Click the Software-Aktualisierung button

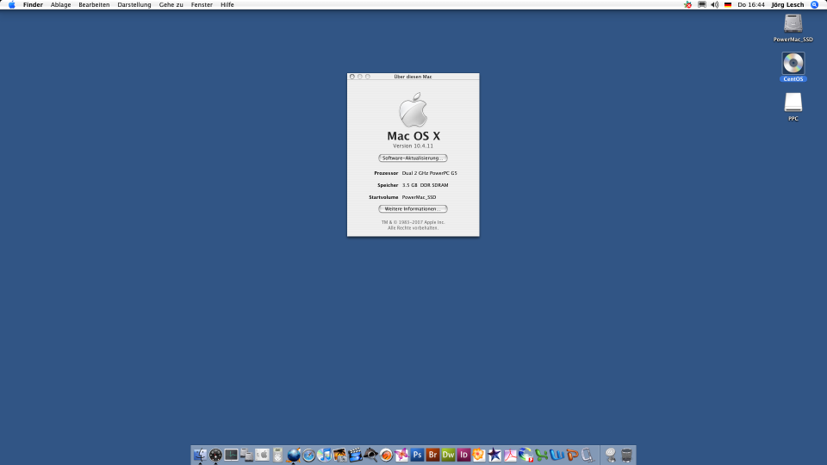click(x=413, y=158)
